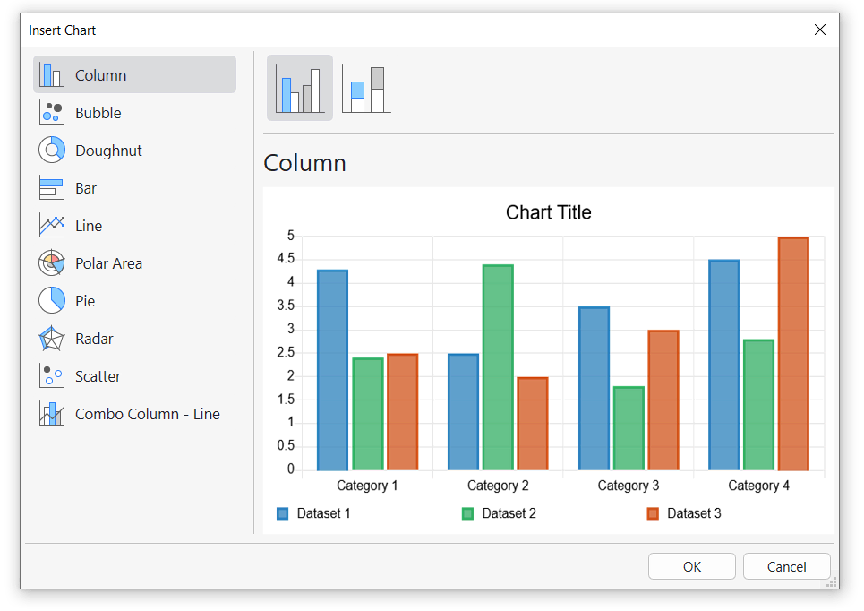Cancel the Insert Chart dialog

[x=786, y=566]
